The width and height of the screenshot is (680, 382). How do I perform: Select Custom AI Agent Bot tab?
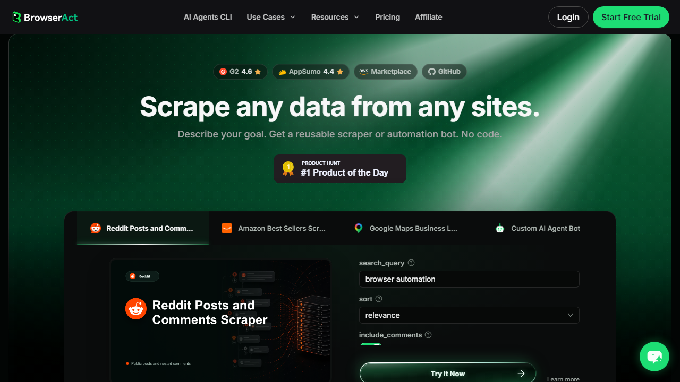[538, 228]
